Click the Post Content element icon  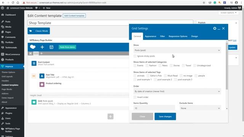(34, 63)
